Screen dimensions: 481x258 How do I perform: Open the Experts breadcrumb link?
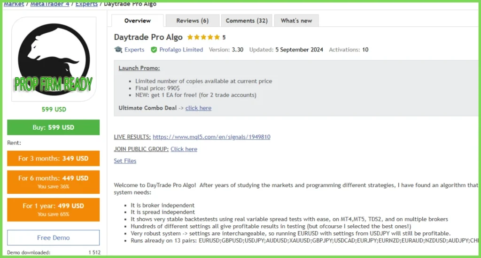[86, 4]
